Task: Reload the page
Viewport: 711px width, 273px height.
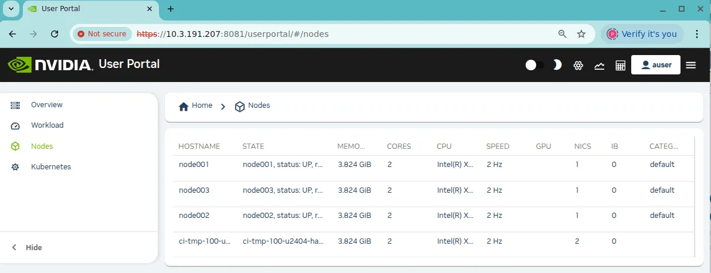Action: click(55, 34)
